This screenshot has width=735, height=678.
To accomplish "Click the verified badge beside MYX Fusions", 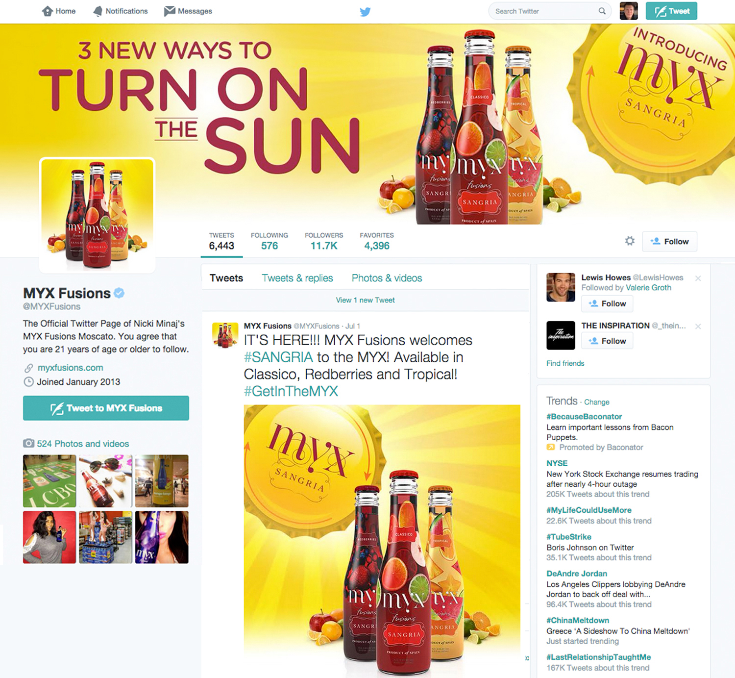I will (119, 293).
